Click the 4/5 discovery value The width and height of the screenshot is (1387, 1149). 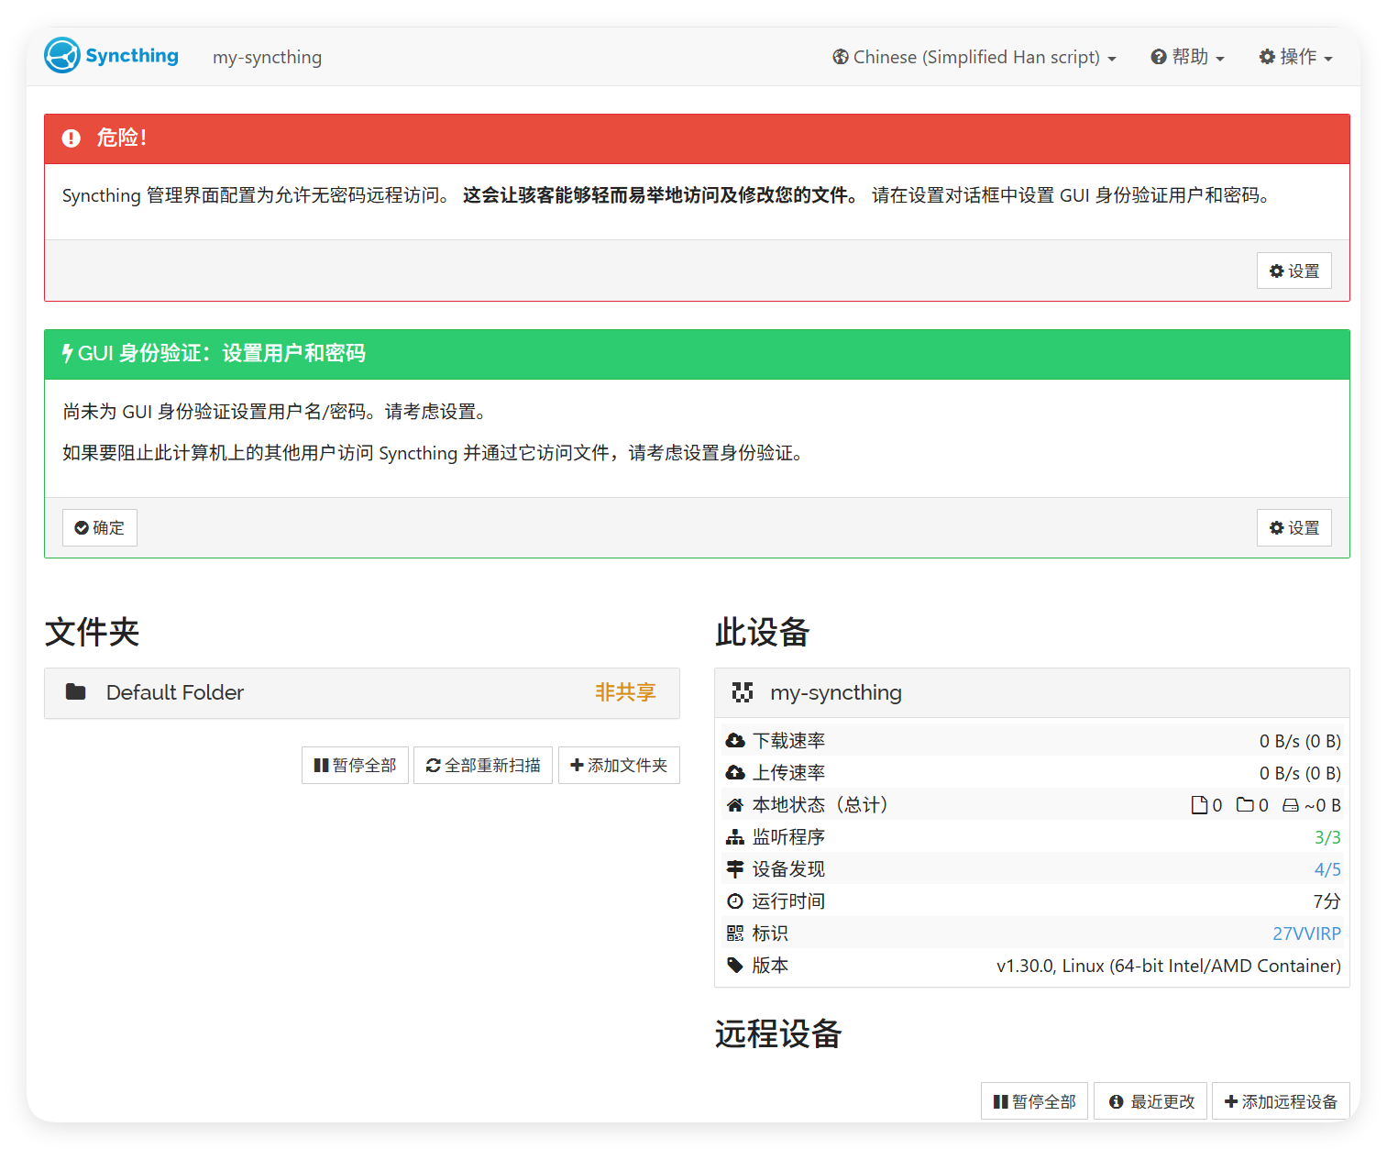pos(1327,869)
